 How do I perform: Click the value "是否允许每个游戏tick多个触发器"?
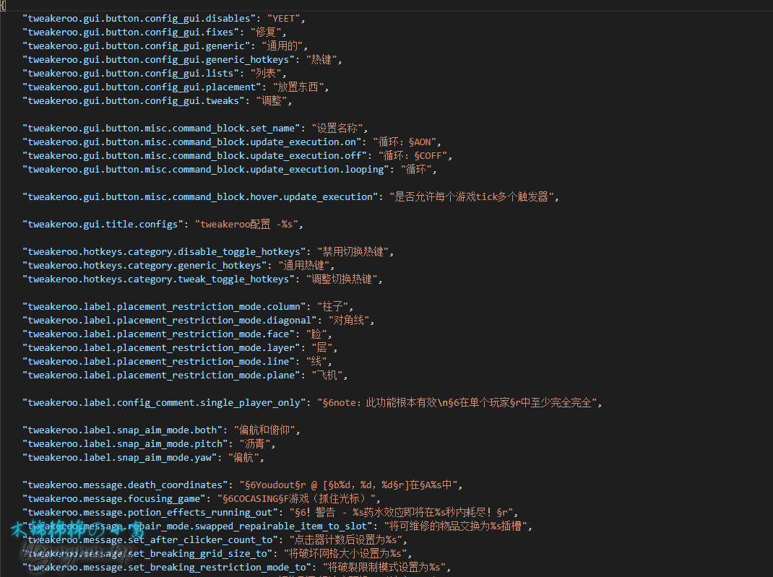pos(472,198)
